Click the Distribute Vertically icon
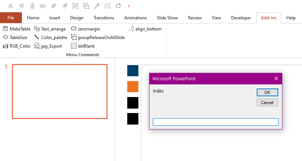302x161 pixels. coord(32,6)
